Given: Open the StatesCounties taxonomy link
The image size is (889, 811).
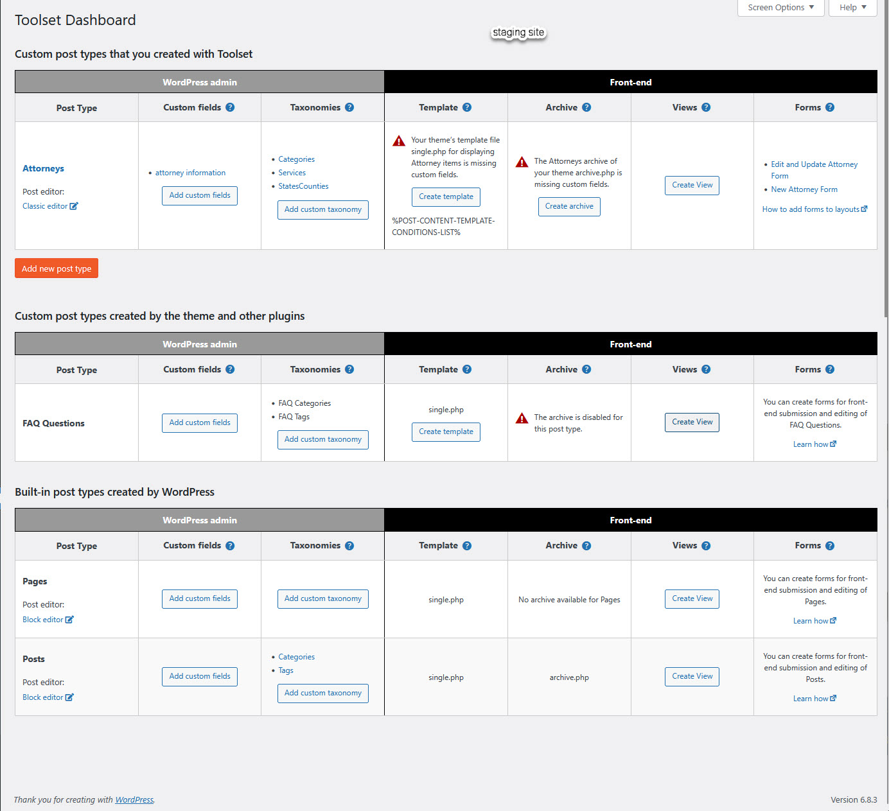Looking at the screenshot, I should tap(303, 186).
